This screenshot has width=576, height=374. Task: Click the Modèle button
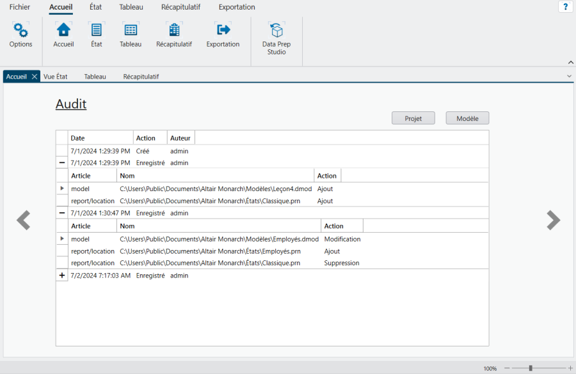[x=467, y=118]
